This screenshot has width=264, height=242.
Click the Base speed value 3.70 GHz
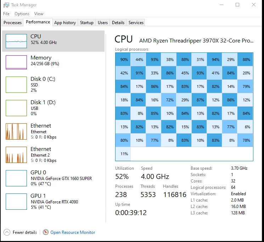(239, 168)
